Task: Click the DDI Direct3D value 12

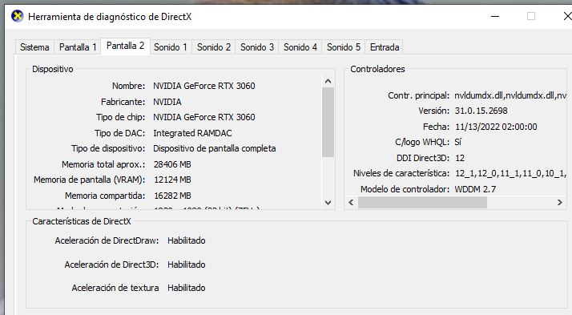Action: point(460,158)
